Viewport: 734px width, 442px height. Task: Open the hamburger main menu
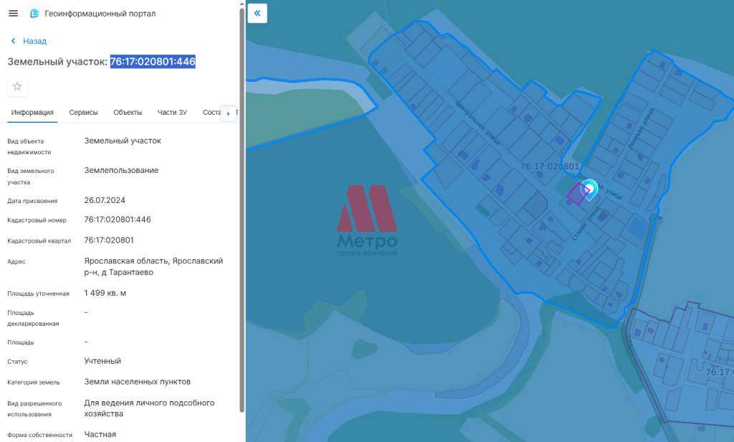click(13, 14)
